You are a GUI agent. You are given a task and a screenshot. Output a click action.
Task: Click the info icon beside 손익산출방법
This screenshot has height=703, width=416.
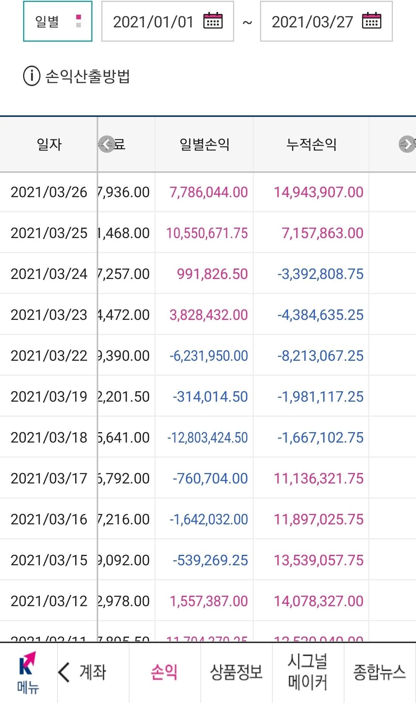tap(32, 76)
